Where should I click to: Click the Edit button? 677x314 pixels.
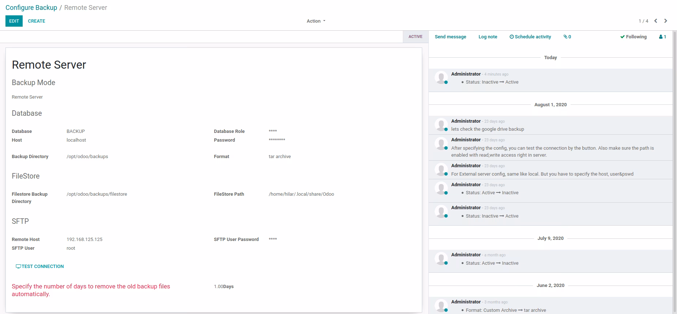point(14,21)
